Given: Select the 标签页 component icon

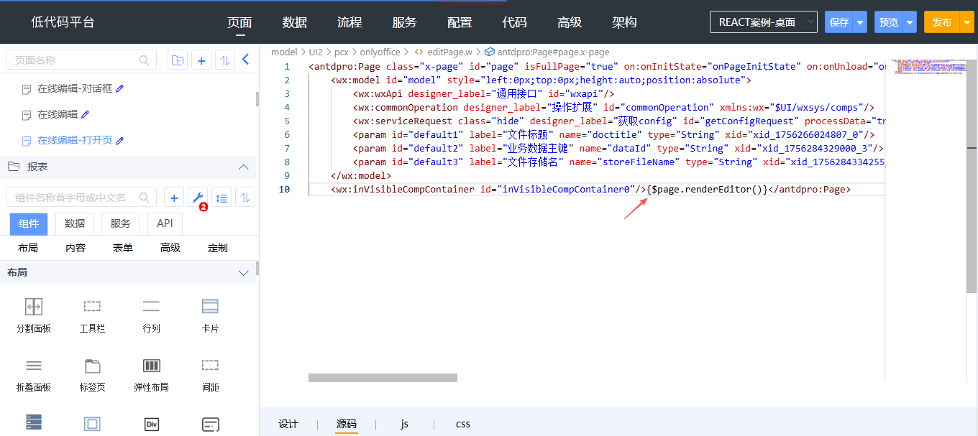Looking at the screenshot, I should (92, 374).
